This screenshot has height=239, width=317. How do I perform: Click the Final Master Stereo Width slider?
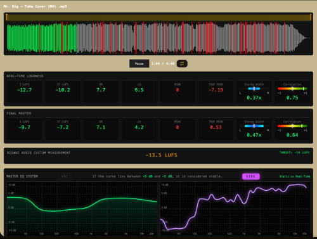tap(254, 126)
